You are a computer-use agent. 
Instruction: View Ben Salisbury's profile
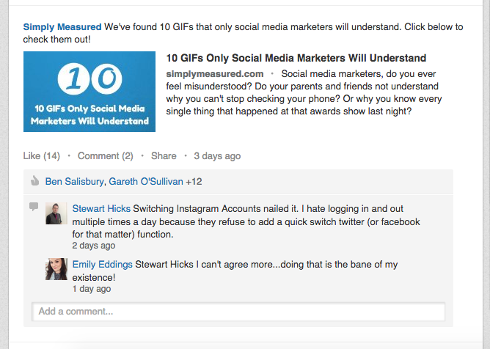click(74, 181)
